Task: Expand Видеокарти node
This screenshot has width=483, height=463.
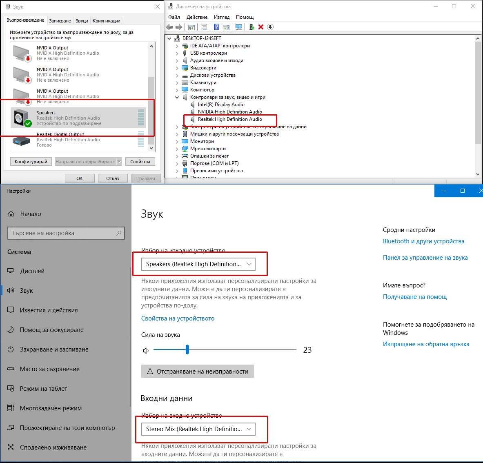Action: coord(177,68)
